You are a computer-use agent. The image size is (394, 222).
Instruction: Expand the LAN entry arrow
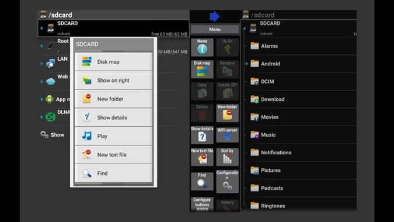point(41,64)
